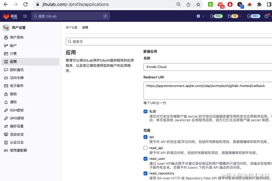
Task: Select 应用 in the sidebar
Action: pos(30,62)
